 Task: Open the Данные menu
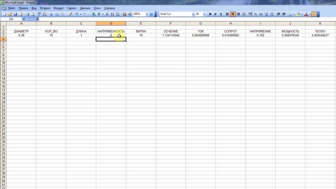click(x=85, y=8)
